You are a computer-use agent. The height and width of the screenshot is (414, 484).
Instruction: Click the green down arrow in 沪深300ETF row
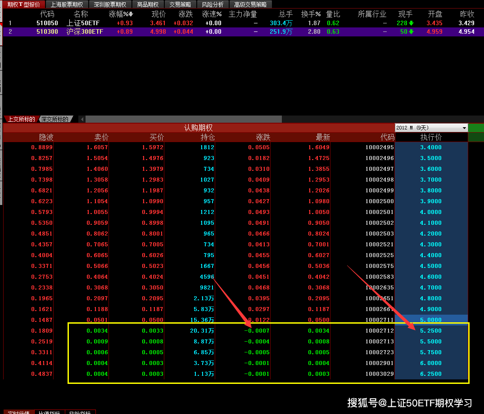pos(411,31)
